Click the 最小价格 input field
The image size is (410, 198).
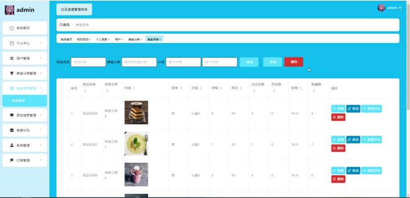[183, 62]
